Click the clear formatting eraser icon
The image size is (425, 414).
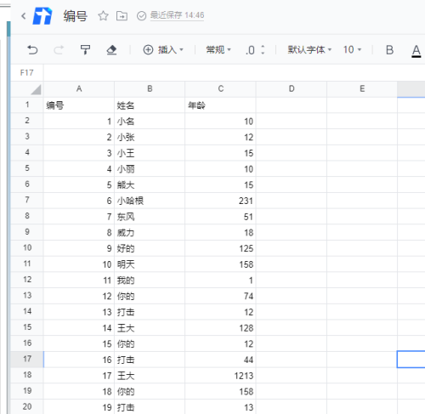111,50
